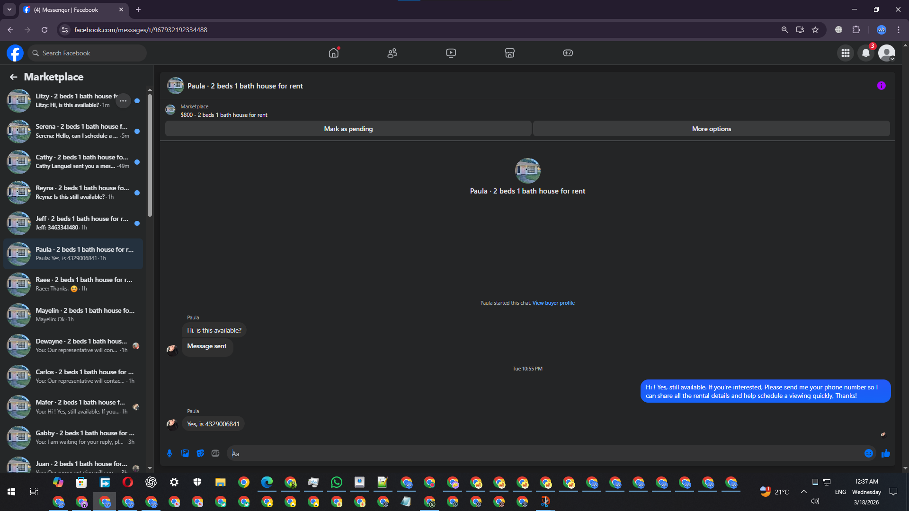The height and width of the screenshot is (511, 909).
Task: Open the emoji picker in message box
Action: [x=869, y=453]
